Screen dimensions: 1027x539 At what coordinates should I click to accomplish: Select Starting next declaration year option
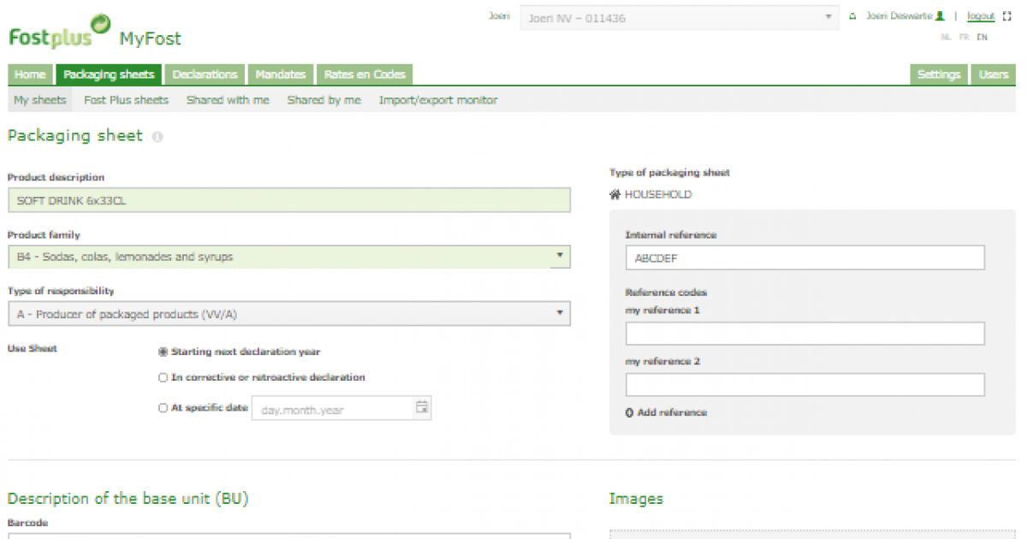pos(163,352)
